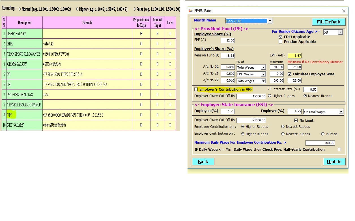Expand the Senior Citizens Age dropdown
Image resolution: width=355 pixels, height=221 pixels.
click(340, 32)
